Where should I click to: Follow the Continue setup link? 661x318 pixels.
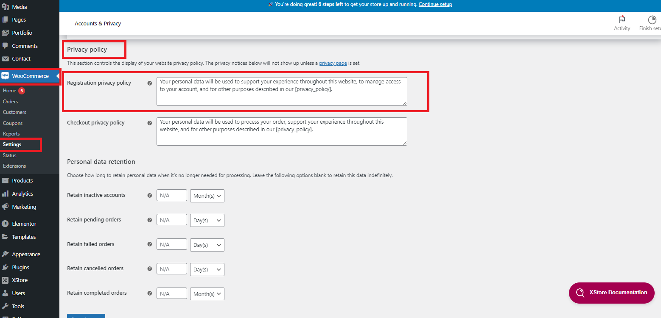click(x=435, y=4)
